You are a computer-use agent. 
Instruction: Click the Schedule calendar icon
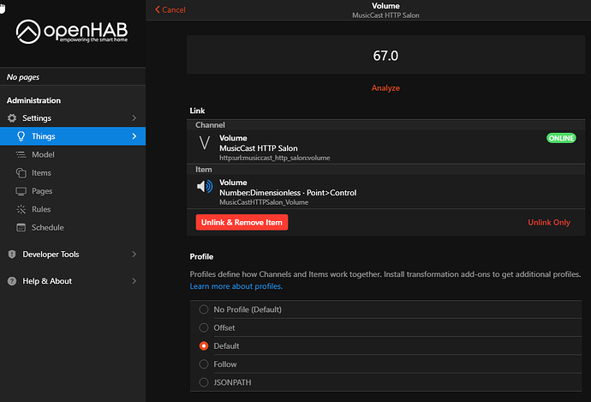tap(21, 227)
